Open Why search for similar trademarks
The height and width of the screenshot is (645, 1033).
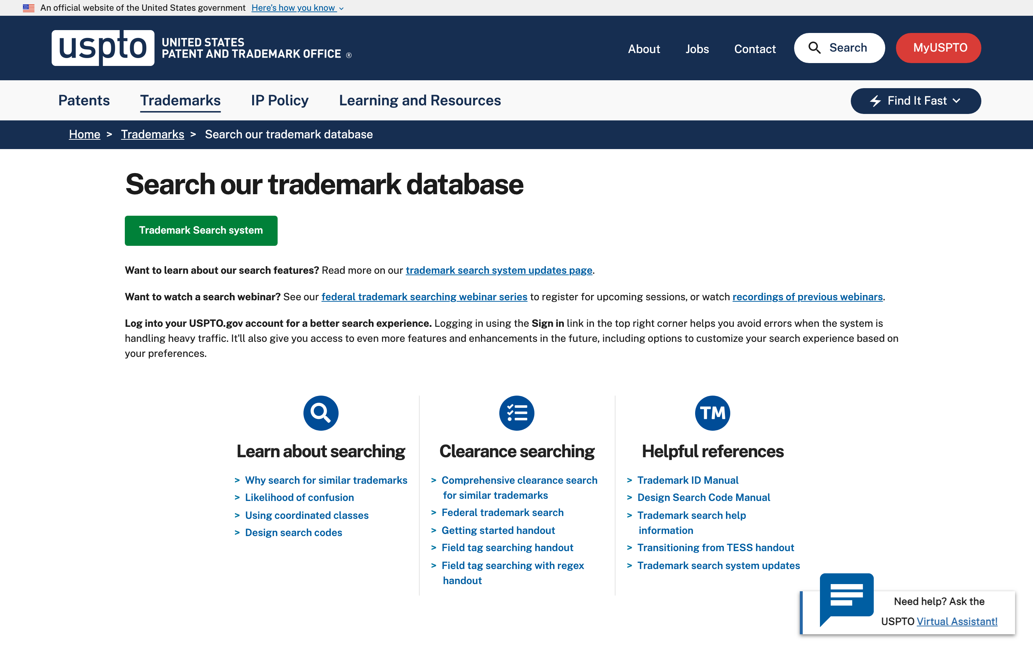tap(326, 480)
